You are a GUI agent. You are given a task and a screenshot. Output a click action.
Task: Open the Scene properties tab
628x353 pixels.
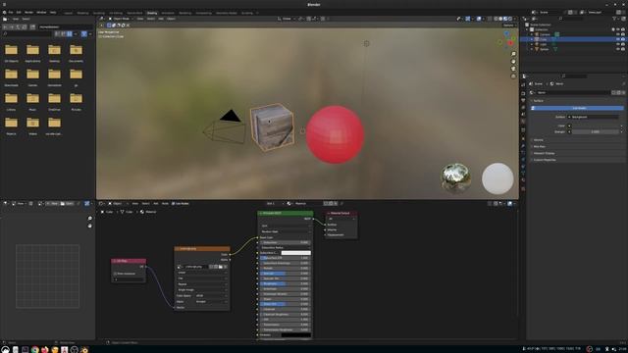(523, 115)
